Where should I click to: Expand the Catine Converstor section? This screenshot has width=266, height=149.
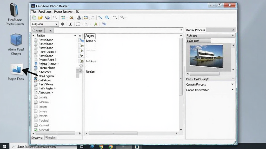point(232,90)
